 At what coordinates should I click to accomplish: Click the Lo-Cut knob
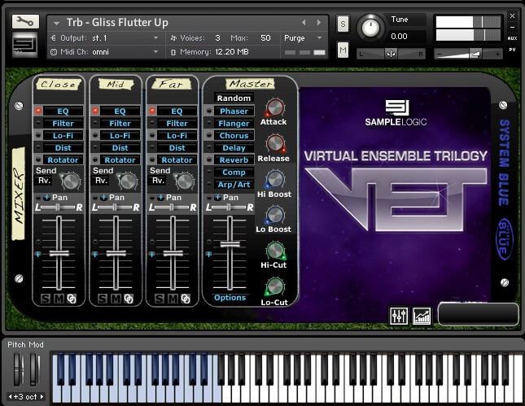tap(275, 287)
